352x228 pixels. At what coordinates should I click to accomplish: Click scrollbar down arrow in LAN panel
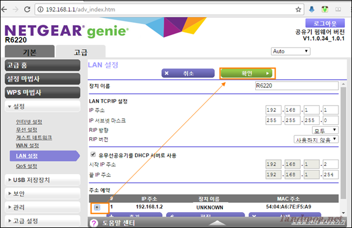coord(343,213)
